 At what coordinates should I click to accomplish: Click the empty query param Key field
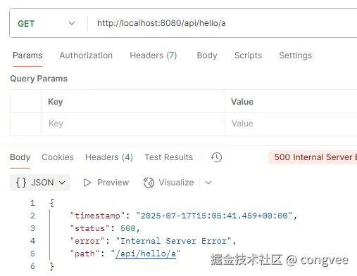coord(133,124)
